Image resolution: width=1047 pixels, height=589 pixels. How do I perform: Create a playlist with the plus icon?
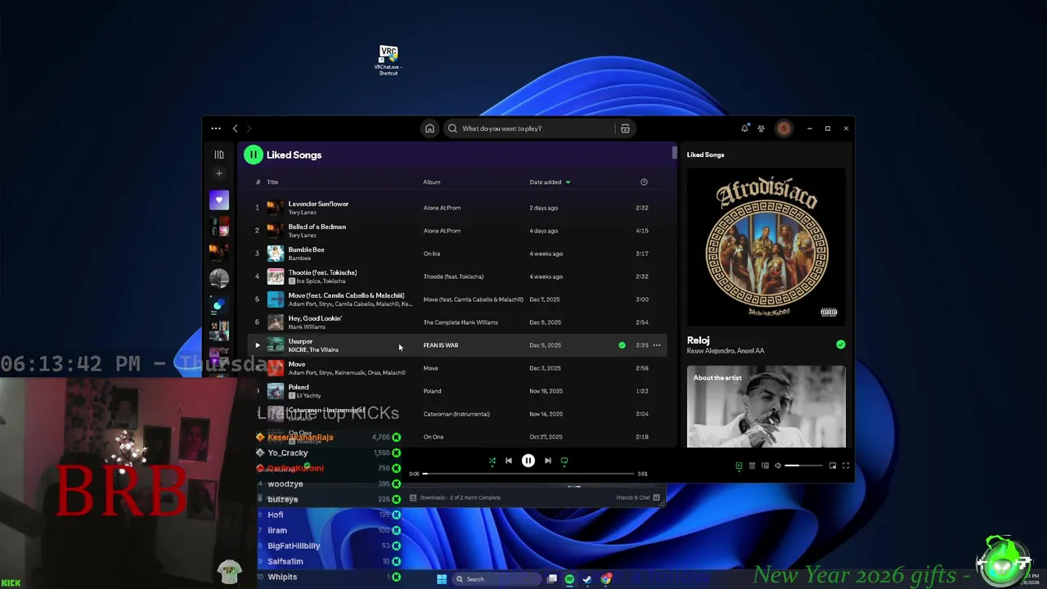[218, 173]
